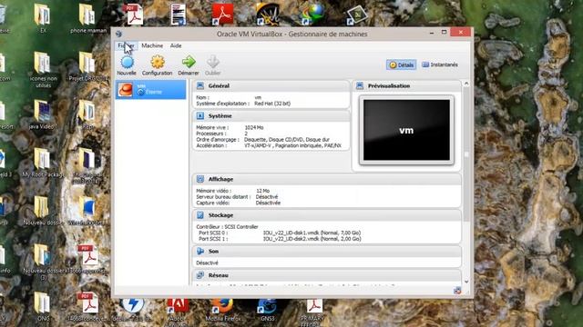Switch to the Détails view
Screen dimensions: 583x327
tap(401, 64)
